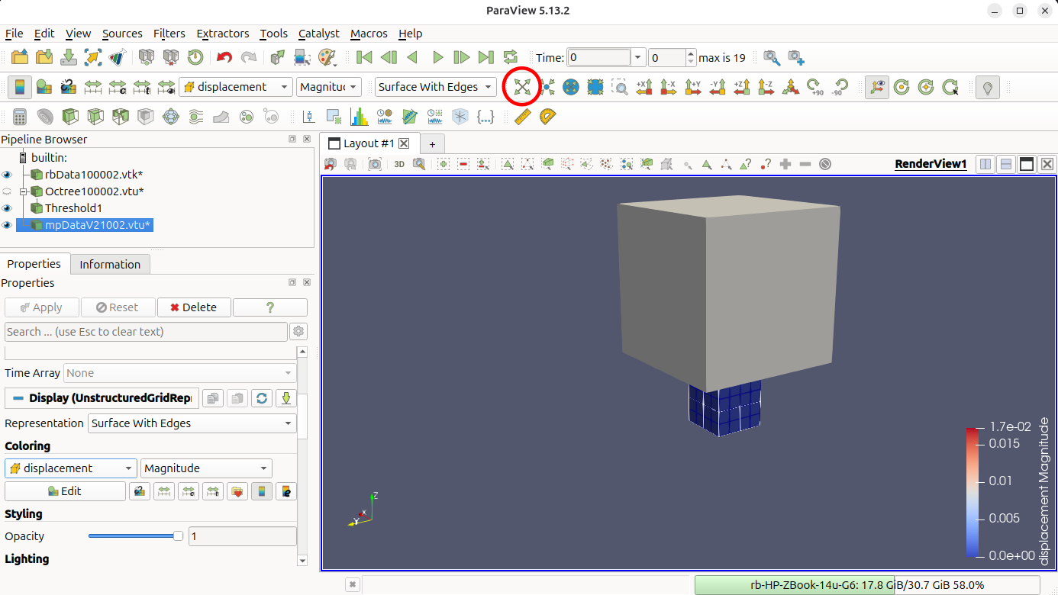Rotate view 90 degrees clockwise

815,87
